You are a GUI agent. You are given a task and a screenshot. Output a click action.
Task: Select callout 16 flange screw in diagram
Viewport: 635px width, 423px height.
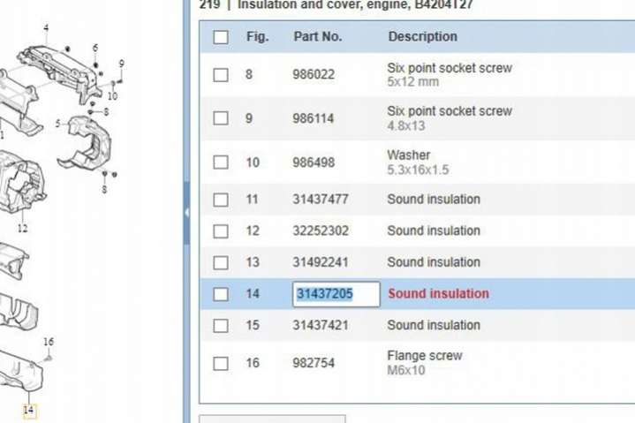[49, 342]
